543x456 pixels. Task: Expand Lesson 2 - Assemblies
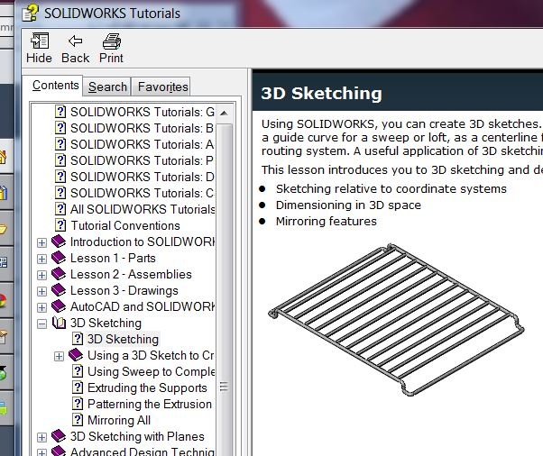pyautogui.click(x=41, y=275)
